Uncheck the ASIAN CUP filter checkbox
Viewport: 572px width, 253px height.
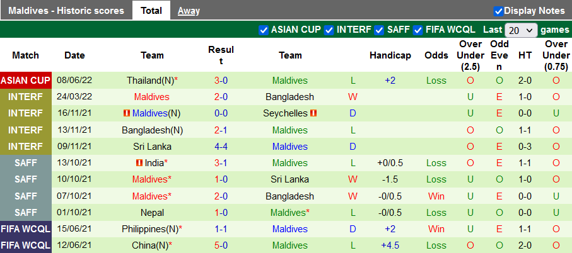[x=264, y=30]
